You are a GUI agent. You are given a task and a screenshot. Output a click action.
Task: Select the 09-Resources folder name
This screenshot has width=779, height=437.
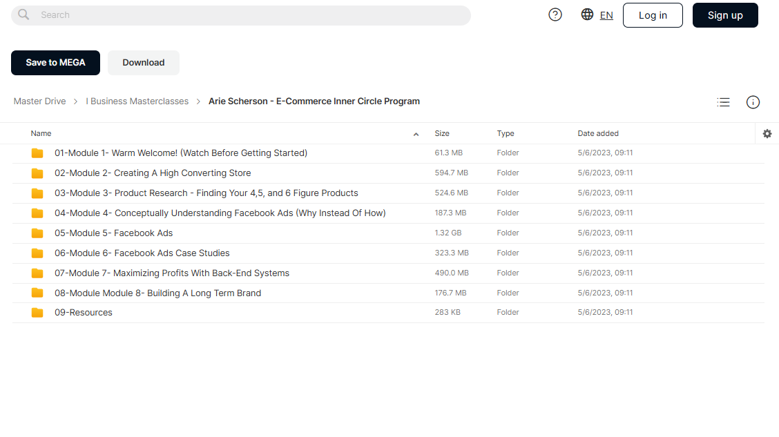84,312
